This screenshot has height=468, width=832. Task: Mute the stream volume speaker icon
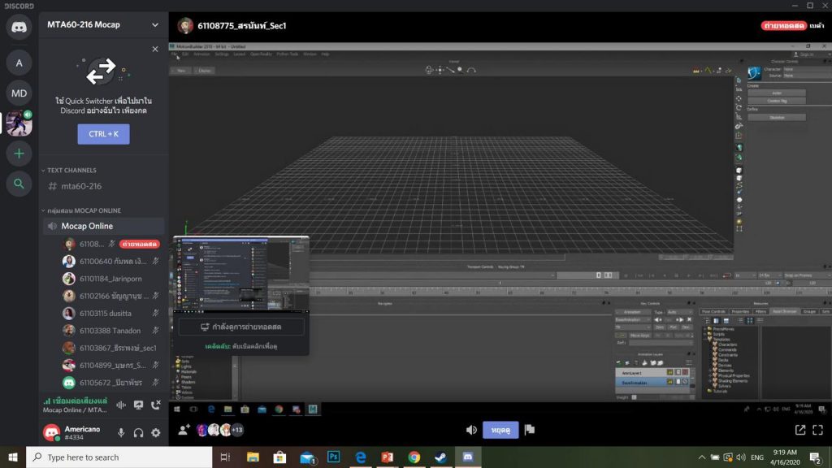471,430
